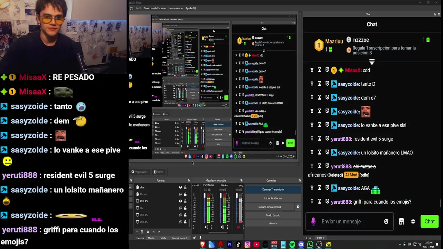Open Mic/Aux channel three-dot menu
Screen dimensions: 443x249
tap(227, 227)
